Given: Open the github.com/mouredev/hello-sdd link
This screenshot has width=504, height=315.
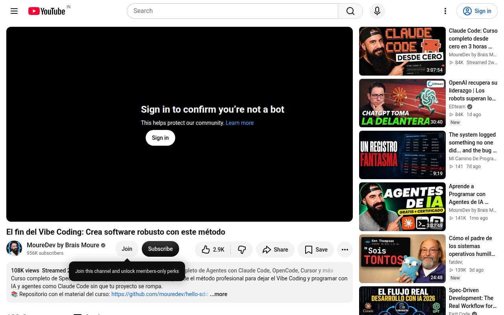Looking at the screenshot, I should point(159,294).
